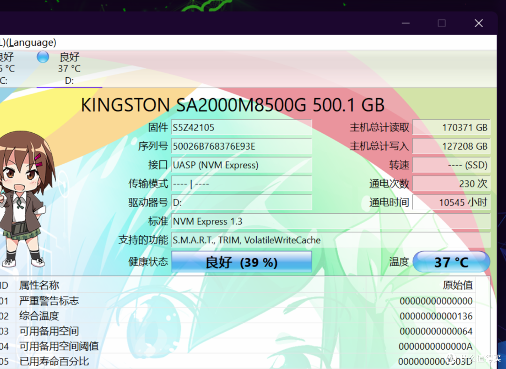Click raw value 000000000000A
The image size is (506, 369).
[x=436, y=347]
